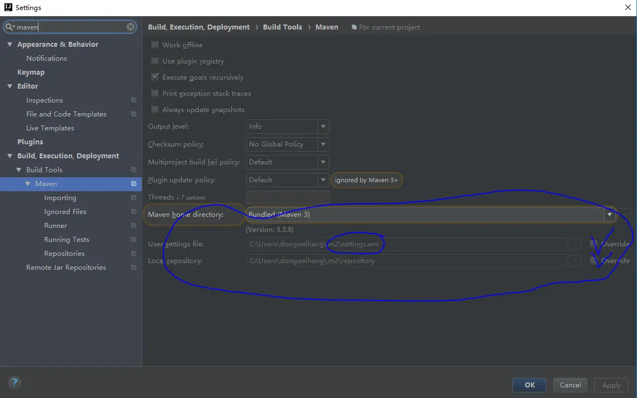This screenshot has width=637, height=398.
Task: Select Importing under Maven
Action: pos(60,197)
